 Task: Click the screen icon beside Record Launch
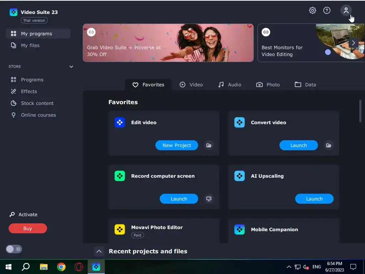pos(209,199)
